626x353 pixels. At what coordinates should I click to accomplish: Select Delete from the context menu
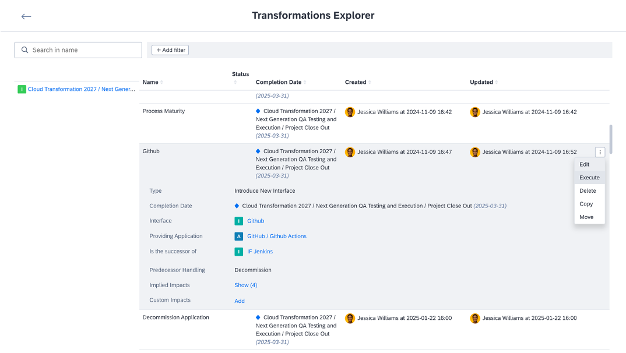[x=588, y=190]
